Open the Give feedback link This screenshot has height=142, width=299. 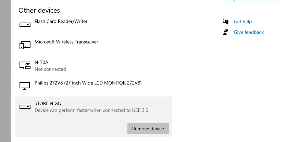click(249, 32)
